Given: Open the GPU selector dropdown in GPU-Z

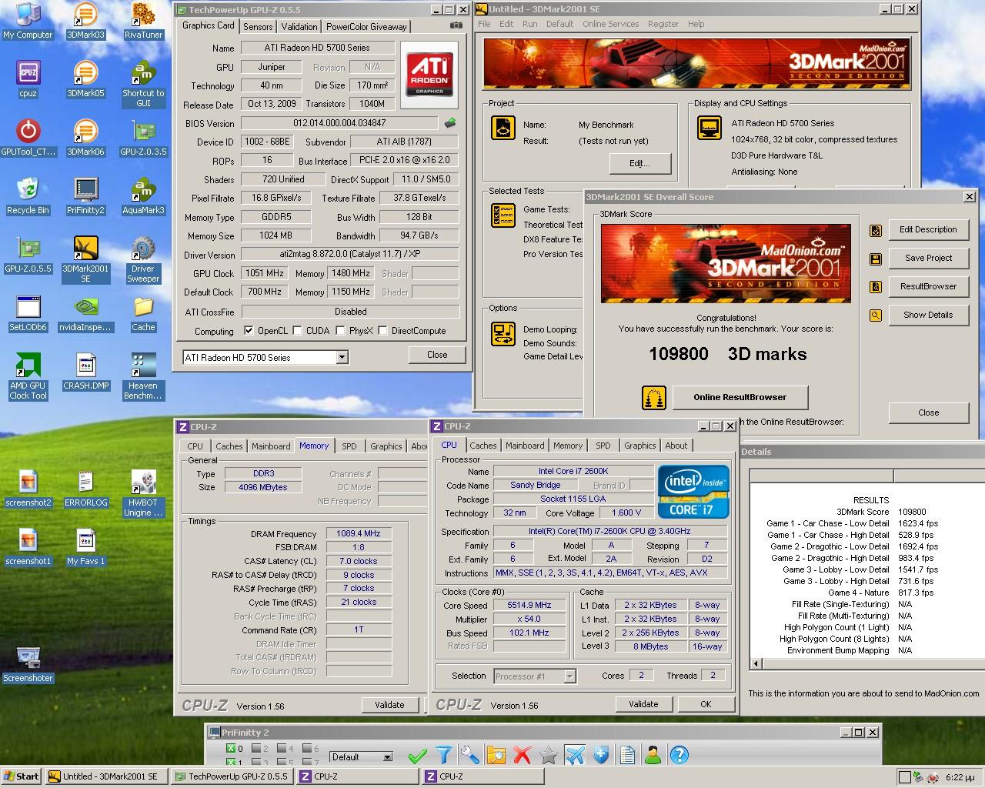Looking at the screenshot, I should click(342, 357).
